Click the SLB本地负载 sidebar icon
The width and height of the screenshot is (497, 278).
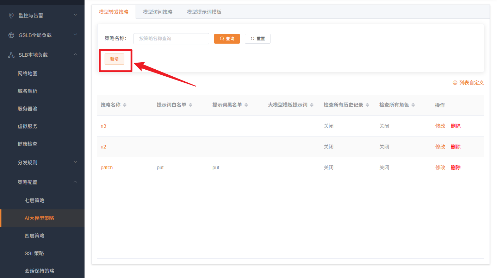coord(11,55)
